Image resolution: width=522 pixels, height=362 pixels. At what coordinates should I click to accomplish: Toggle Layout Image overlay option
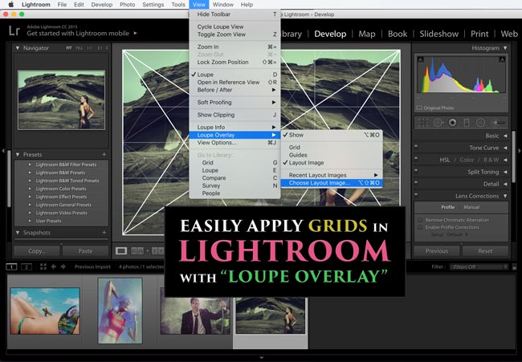pos(332,163)
